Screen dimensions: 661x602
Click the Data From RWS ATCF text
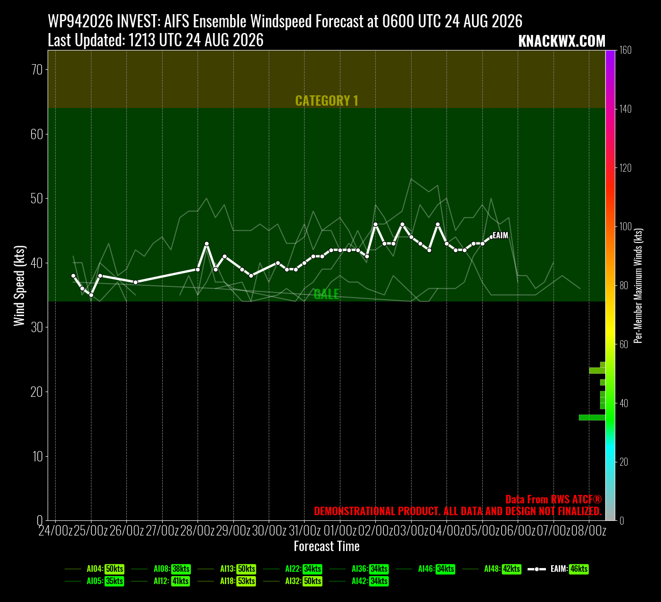554,500
